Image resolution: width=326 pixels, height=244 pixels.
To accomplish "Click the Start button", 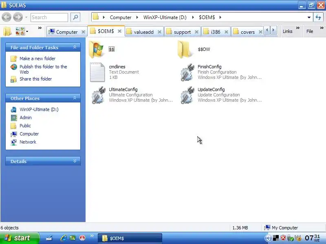I will pyautogui.click(x=20, y=238).
